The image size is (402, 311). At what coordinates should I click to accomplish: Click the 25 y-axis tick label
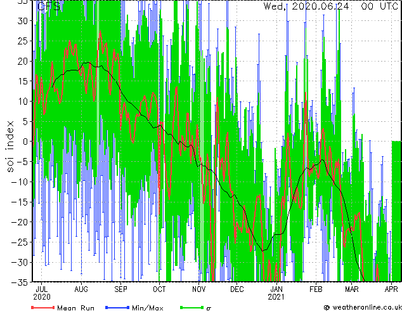click(x=23, y=41)
